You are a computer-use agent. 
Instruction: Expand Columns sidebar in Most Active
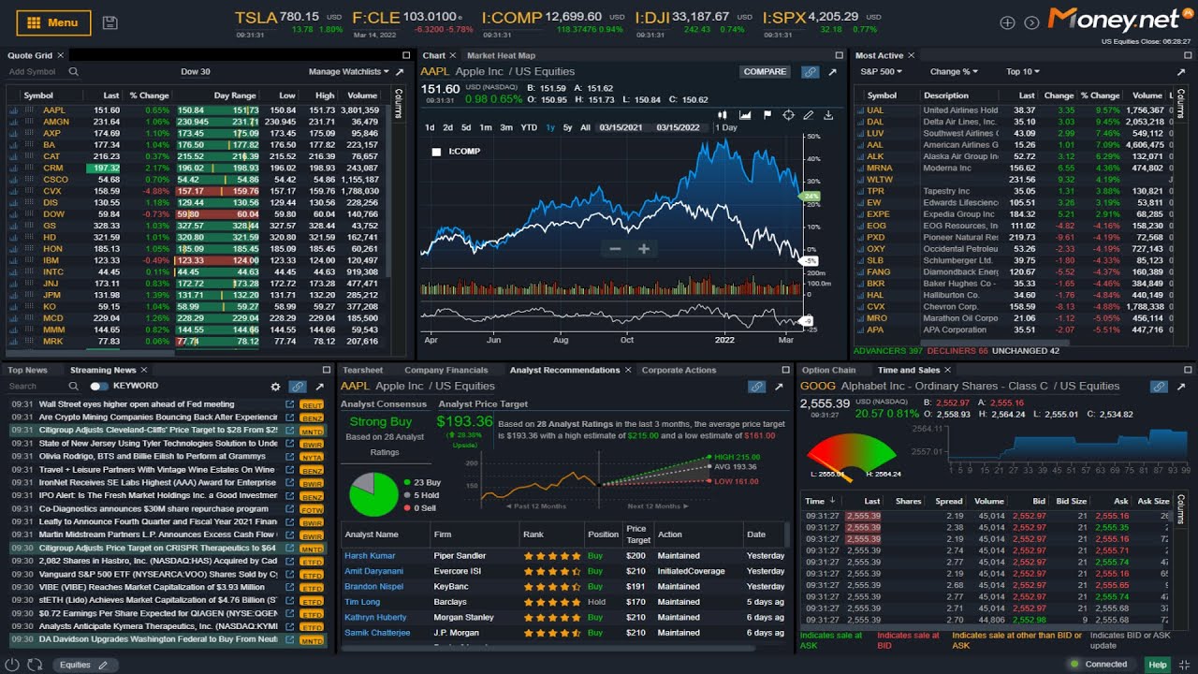point(1180,103)
